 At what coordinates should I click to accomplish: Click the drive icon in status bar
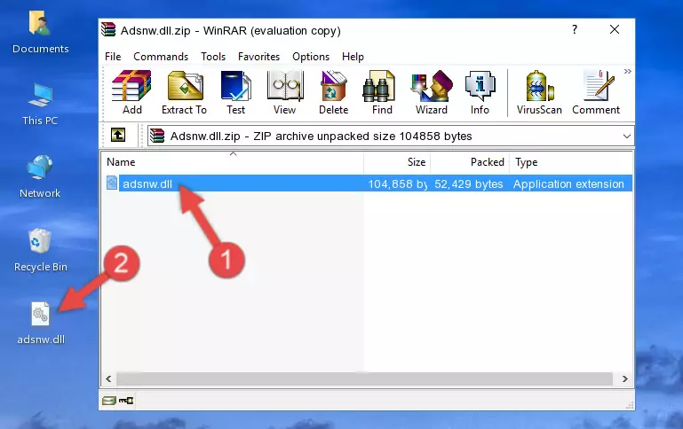[109, 401]
